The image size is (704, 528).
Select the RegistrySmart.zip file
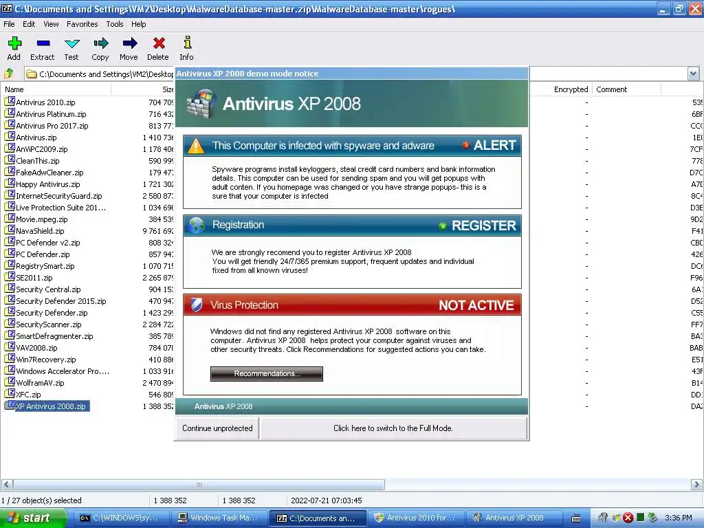pyautogui.click(x=45, y=266)
